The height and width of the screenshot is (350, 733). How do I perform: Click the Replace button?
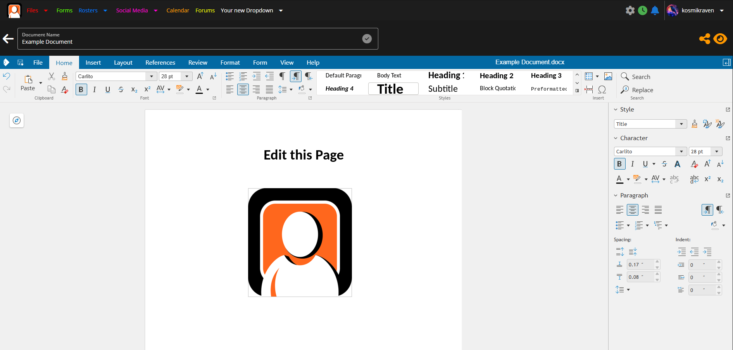coord(642,90)
